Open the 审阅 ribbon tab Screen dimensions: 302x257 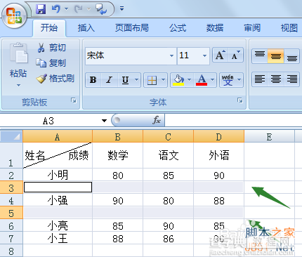tap(252, 28)
